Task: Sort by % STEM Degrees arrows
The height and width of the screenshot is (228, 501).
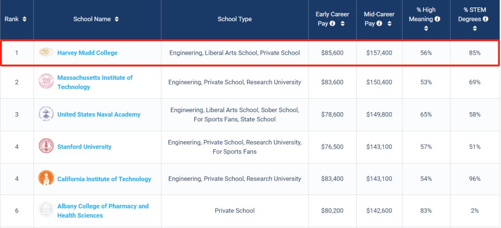Action: [475, 28]
